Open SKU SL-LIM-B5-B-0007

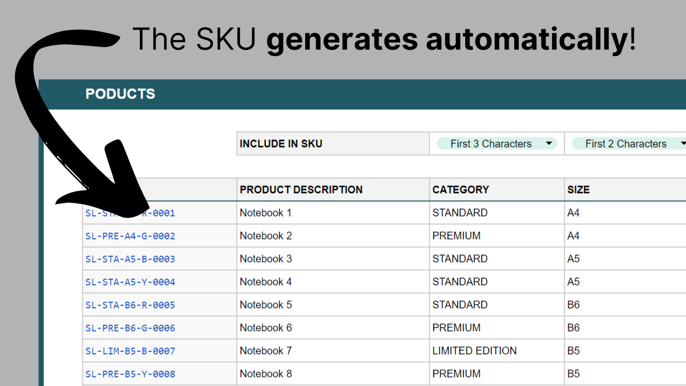point(130,351)
